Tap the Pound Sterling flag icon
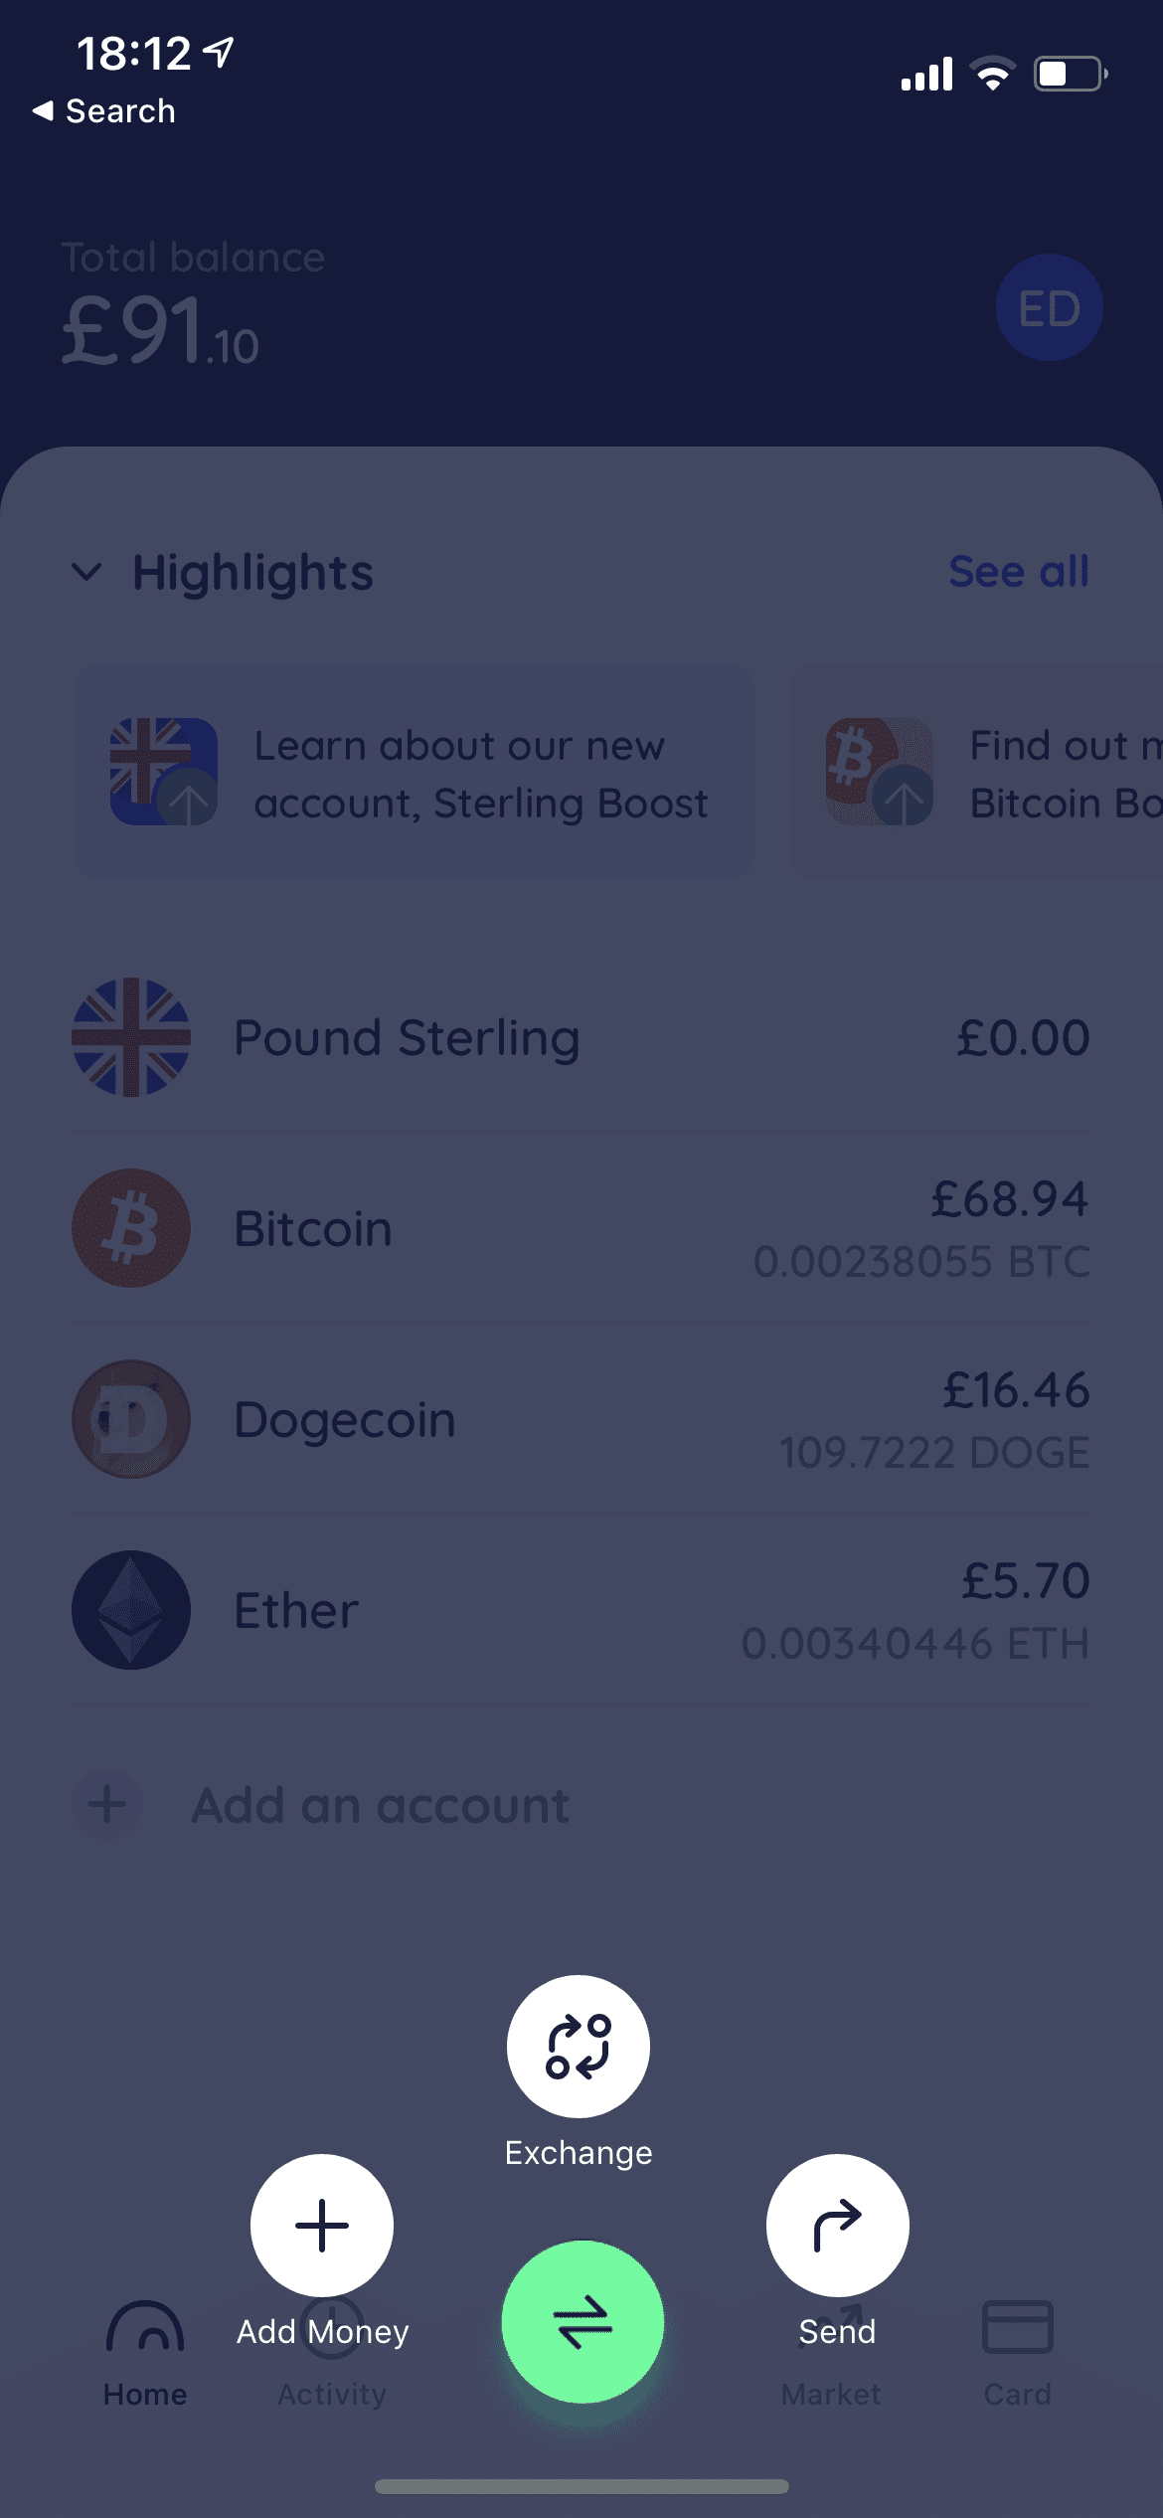 [x=131, y=1037]
